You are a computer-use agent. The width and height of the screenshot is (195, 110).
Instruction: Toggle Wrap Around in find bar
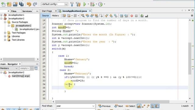[157, 106]
